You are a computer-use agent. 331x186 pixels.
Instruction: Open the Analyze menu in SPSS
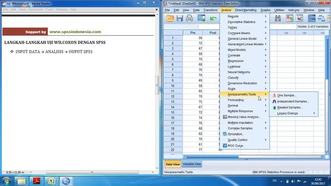click(226, 10)
